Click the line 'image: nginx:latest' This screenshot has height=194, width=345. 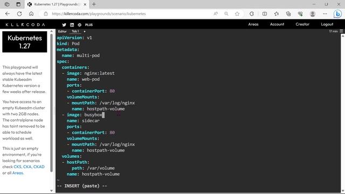[91, 73]
